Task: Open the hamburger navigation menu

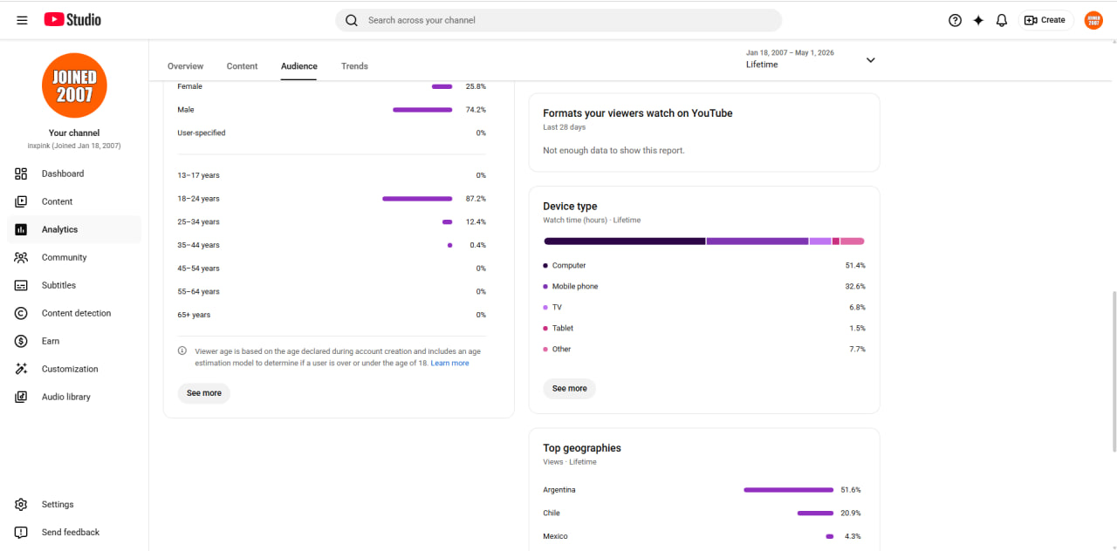Action: click(x=22, y=20)
